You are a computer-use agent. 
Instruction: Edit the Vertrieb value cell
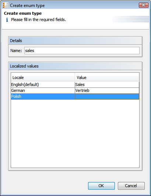(107, 90)
